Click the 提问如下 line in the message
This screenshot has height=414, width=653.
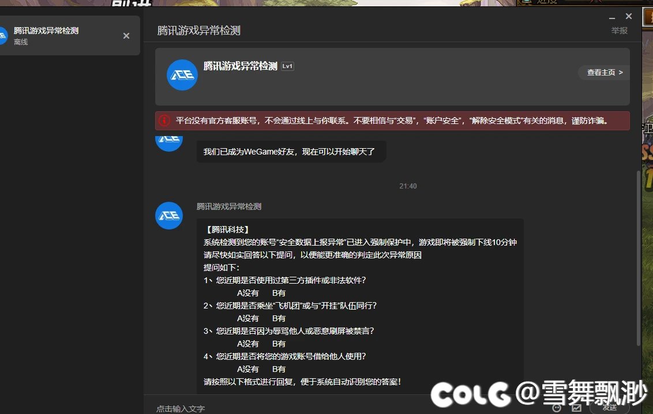(222, 268)
